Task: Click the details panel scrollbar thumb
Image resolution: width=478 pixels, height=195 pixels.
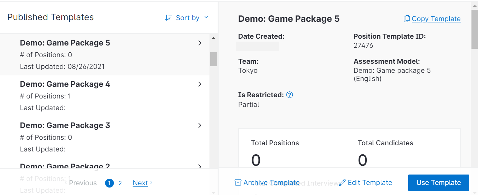Action: pos(474,29)
